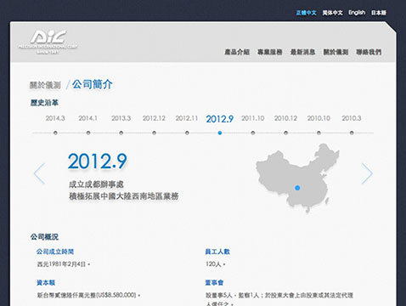
Task: Click the timeline dot under 2013.3
Action: click(x=121, y=133)
